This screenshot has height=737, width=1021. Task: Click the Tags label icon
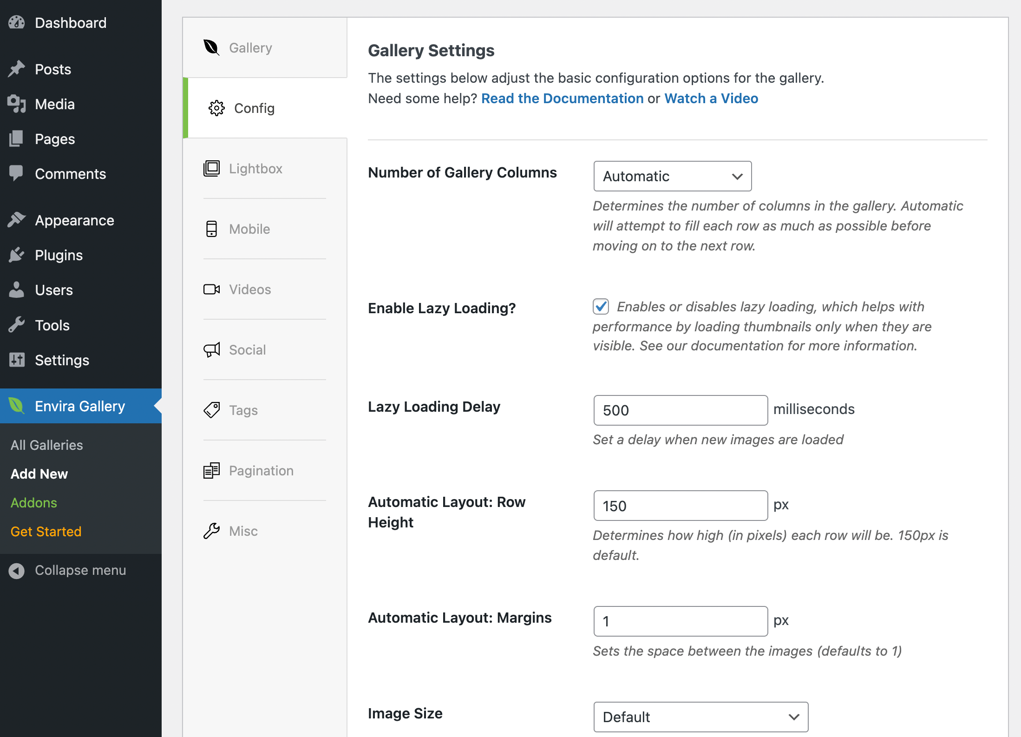pos(211,410)
